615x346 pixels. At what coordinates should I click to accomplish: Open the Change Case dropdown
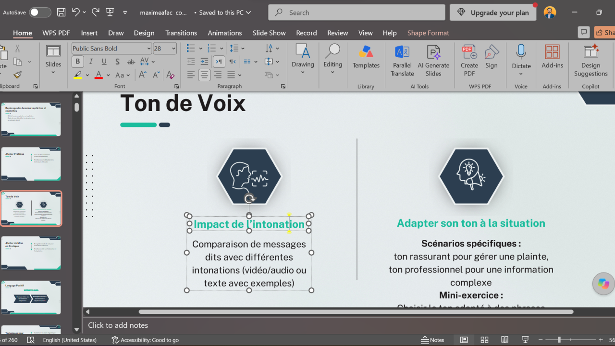click(123, 75)
